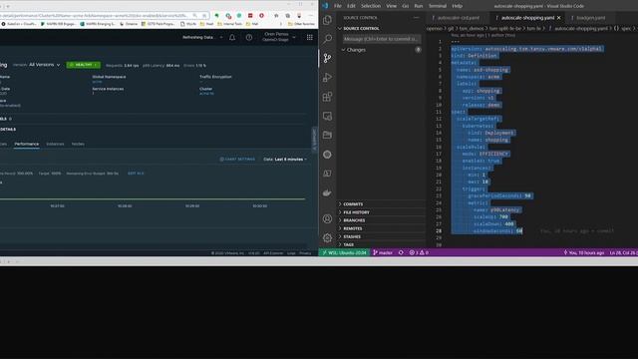The width and height of the screenshot is (638, 359).
Task: Open the View menu in VS Code
Action: click(x=392, y=6)
